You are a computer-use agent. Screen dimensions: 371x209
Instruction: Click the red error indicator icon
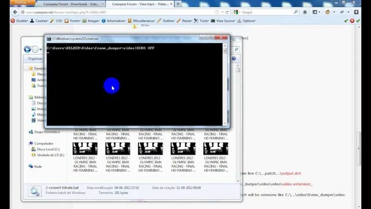coord(352,21)
